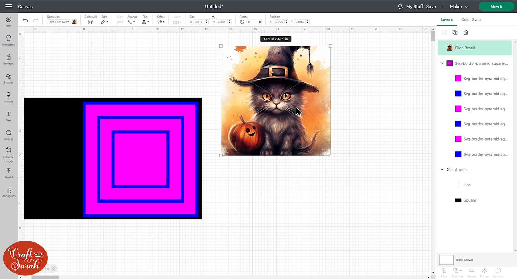Open the Images library
517x279 pixels.
[9, 97]
